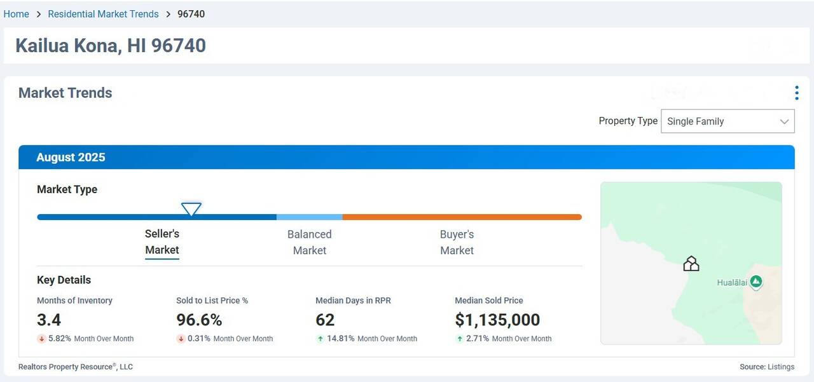814x382 pixels.
Task: Select the Balanced Market label
Action: (x=310, y=242)
